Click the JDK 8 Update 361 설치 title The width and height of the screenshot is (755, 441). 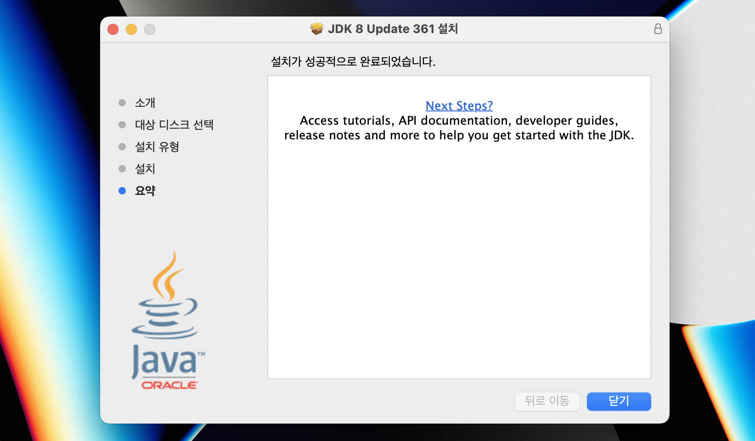tap(393, 29)
